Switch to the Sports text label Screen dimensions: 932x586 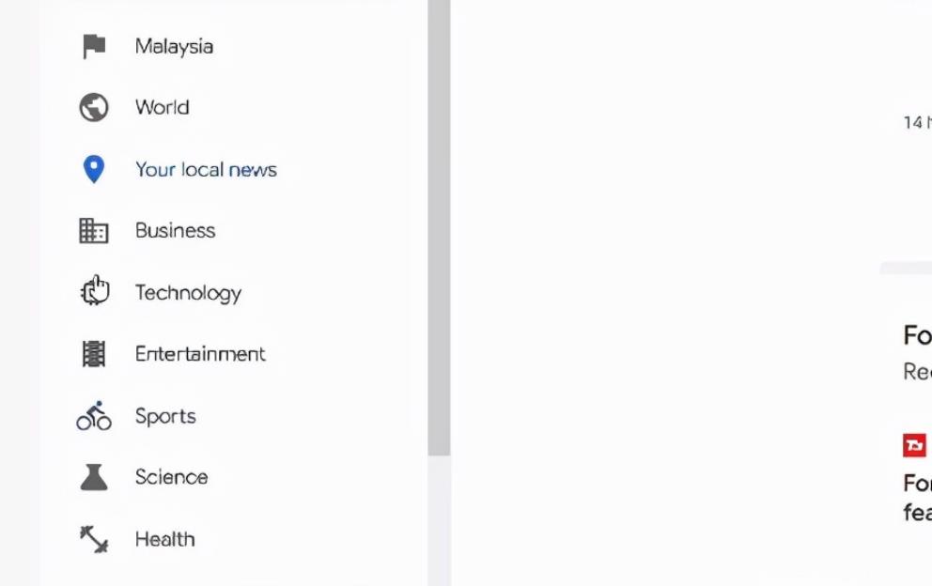pos(165,416)
